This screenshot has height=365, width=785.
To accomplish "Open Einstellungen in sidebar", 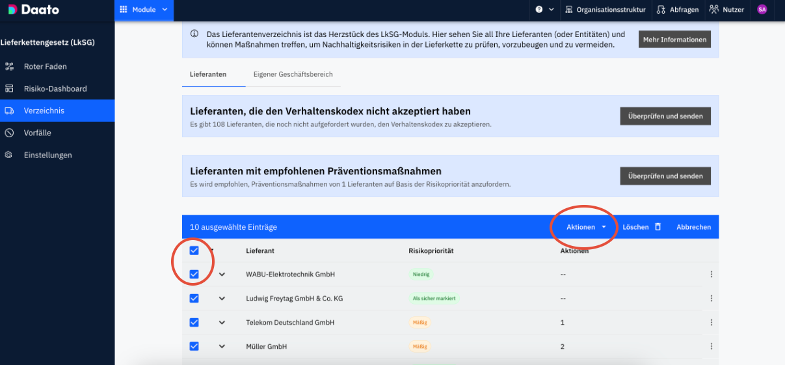I will point(57,155).
